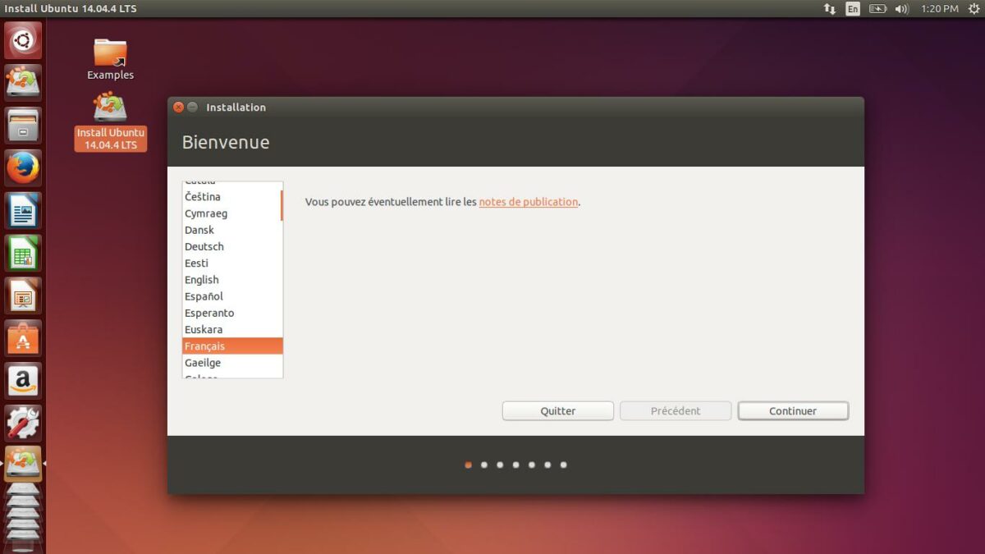Open the notes de publication link
The width and height of the screenshot is (985, 554).
(528, 202)
